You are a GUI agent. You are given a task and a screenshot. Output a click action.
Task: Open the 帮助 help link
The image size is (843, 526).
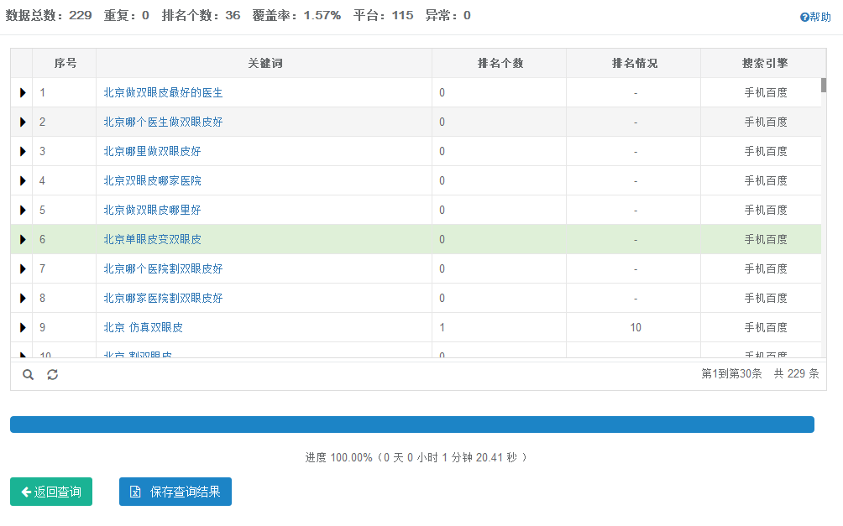click(x=815, y=17)
